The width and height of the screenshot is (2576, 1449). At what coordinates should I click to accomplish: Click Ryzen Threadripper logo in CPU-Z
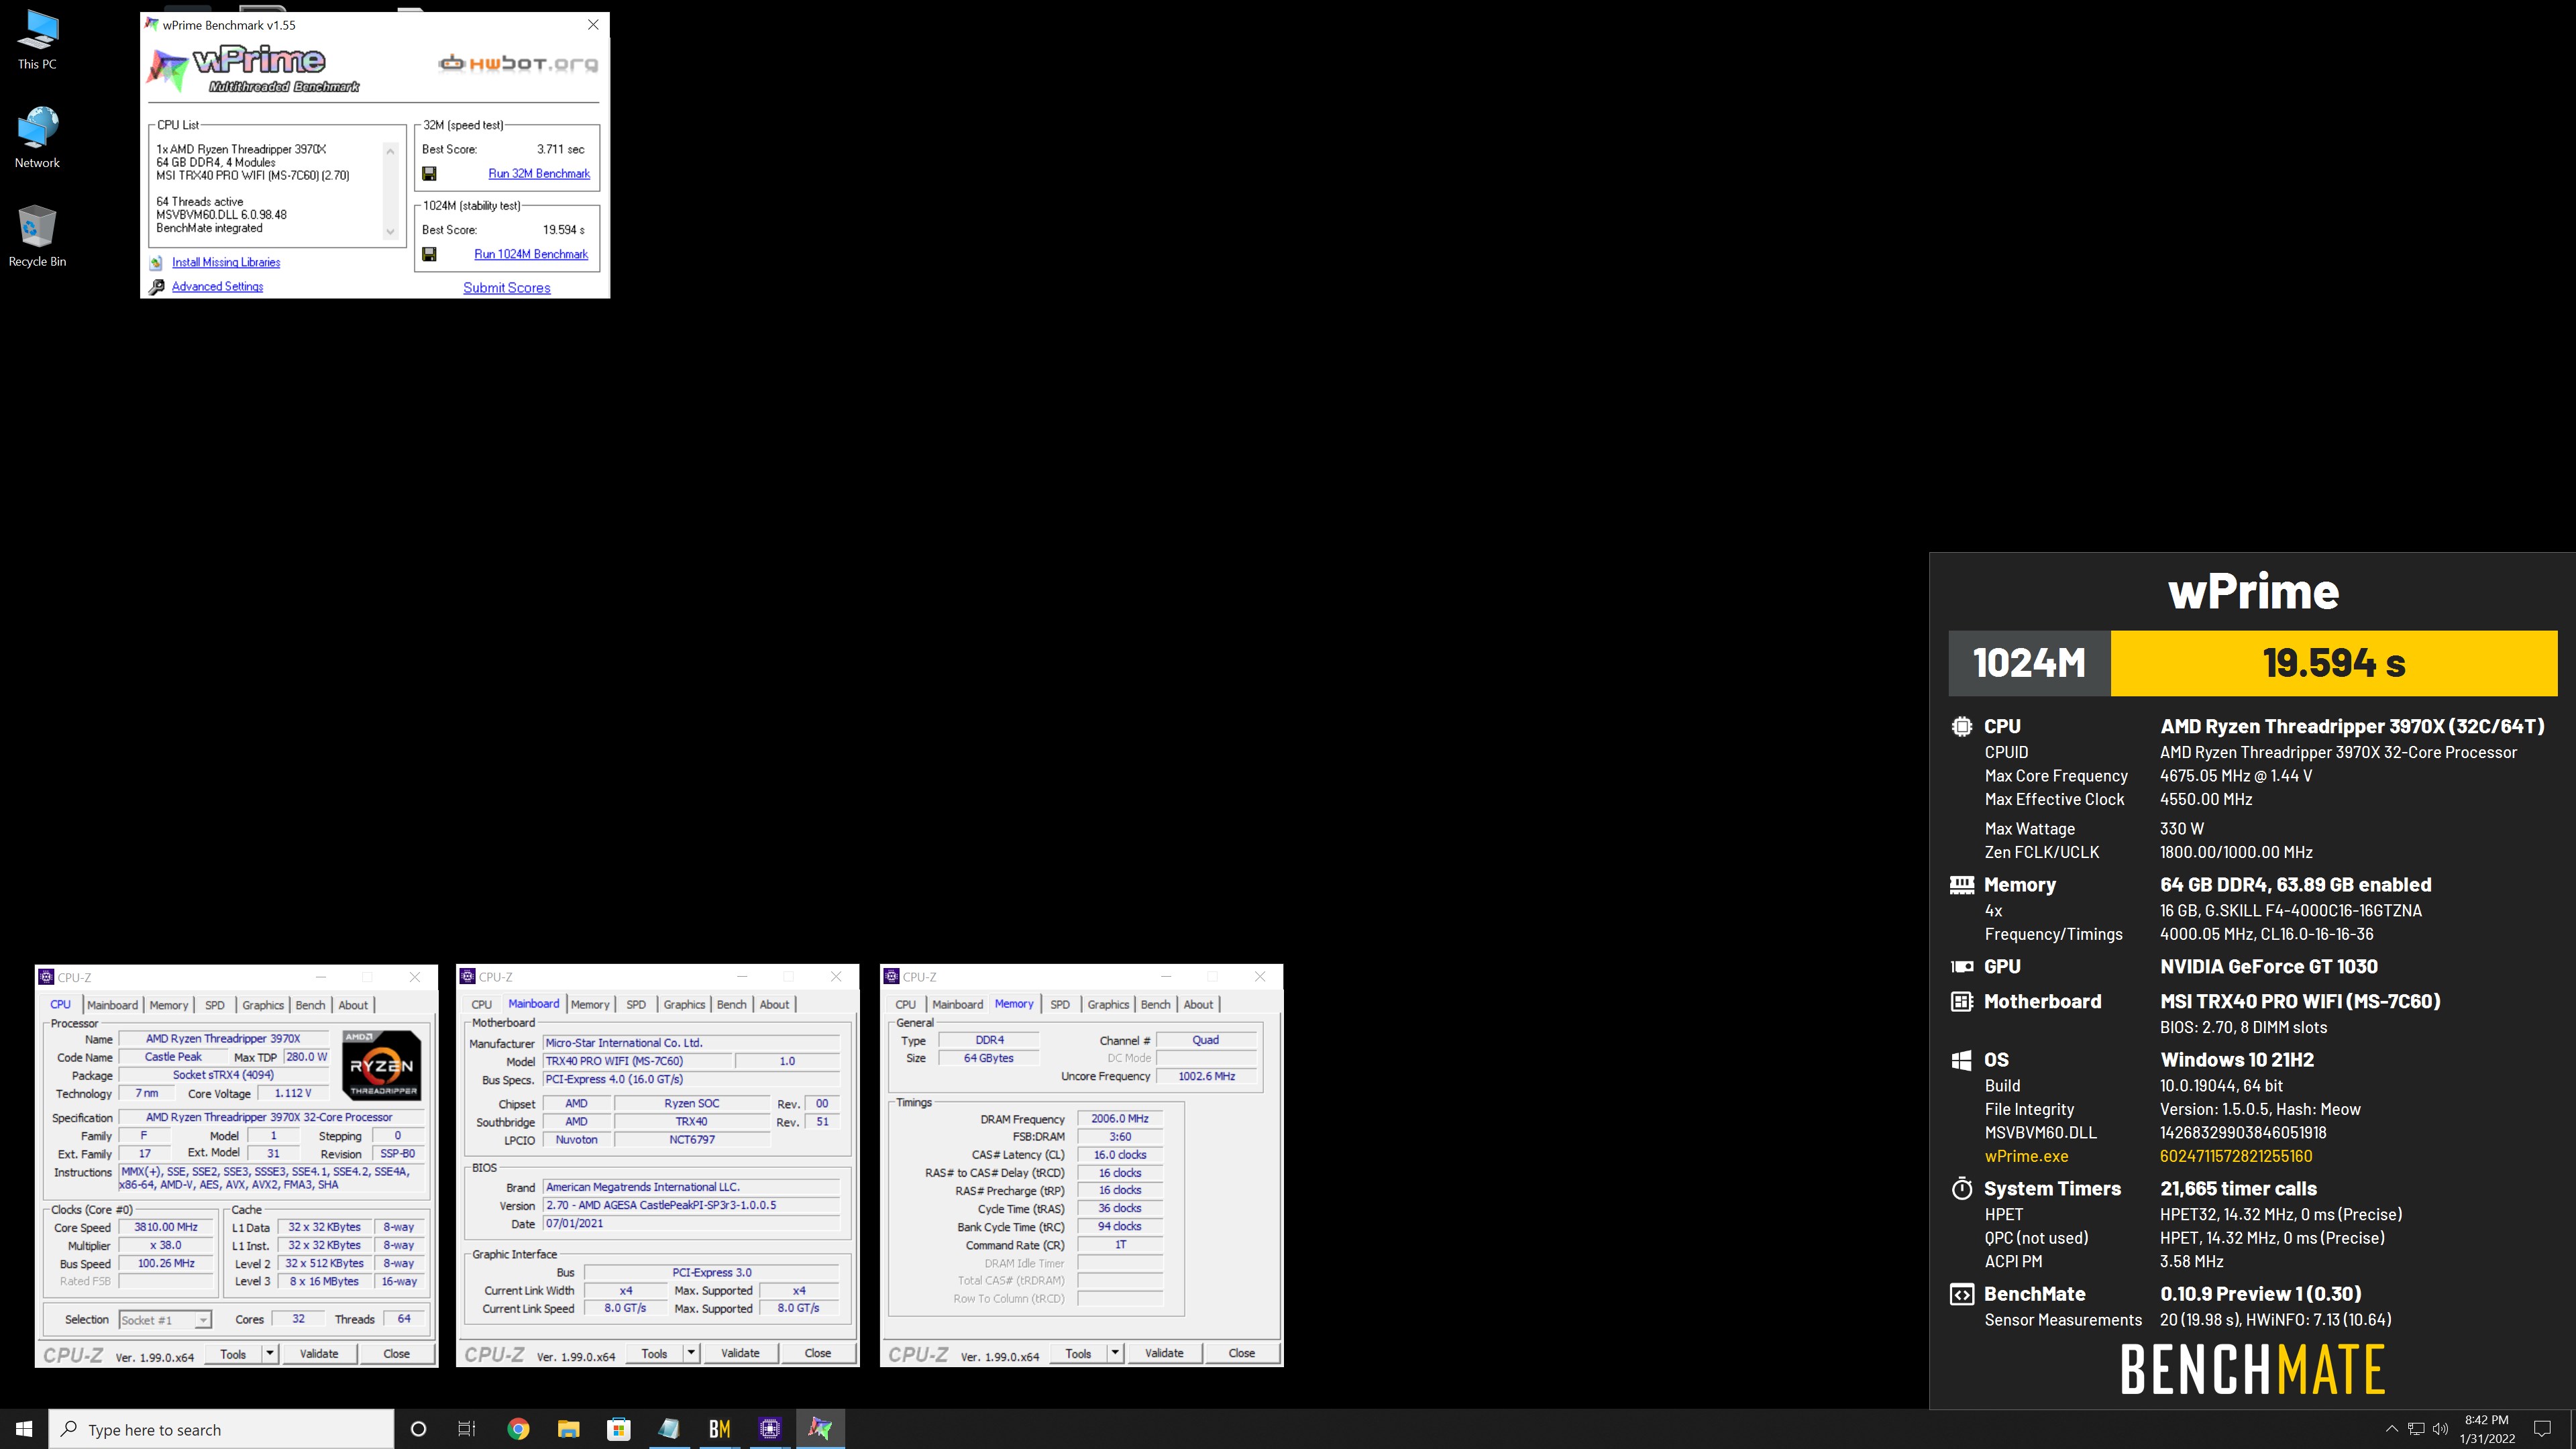381,1065
